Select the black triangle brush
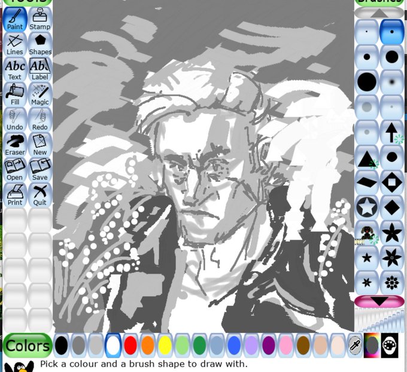407x372 pixels. (x=366, y=157)
